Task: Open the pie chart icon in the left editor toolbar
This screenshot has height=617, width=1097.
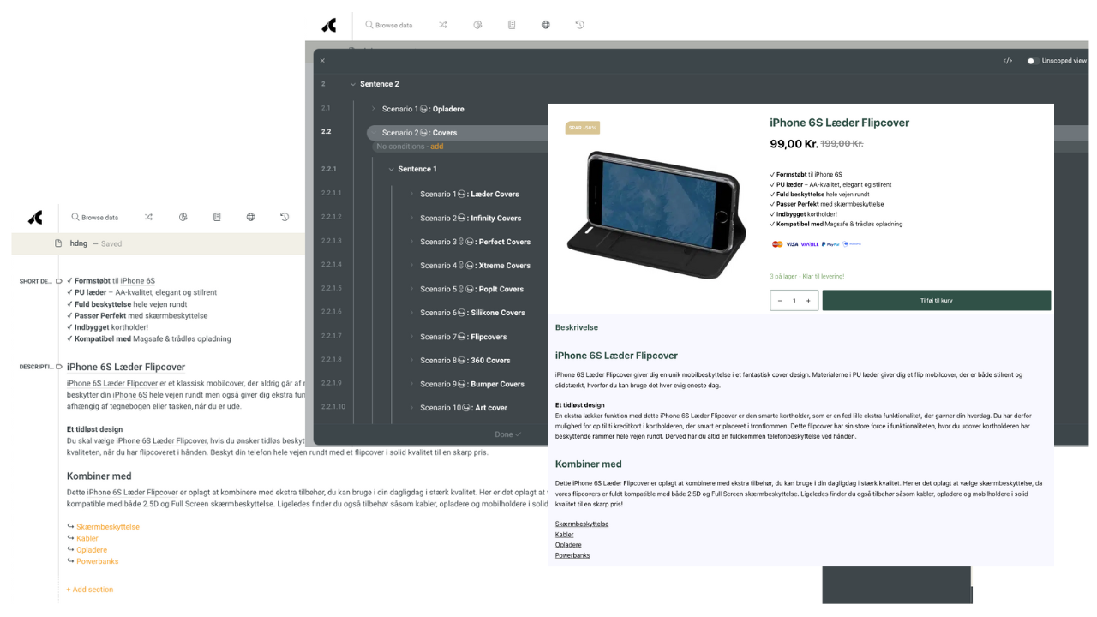Action: click(x=183, y=218)
